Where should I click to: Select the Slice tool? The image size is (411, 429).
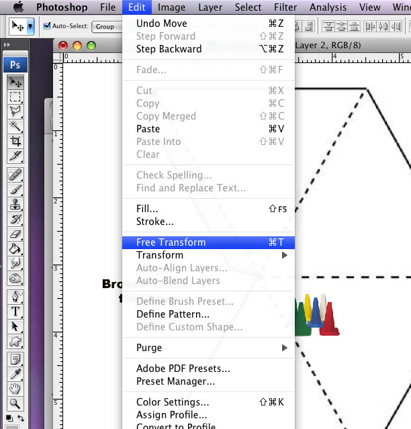click(x=15, y=156)
